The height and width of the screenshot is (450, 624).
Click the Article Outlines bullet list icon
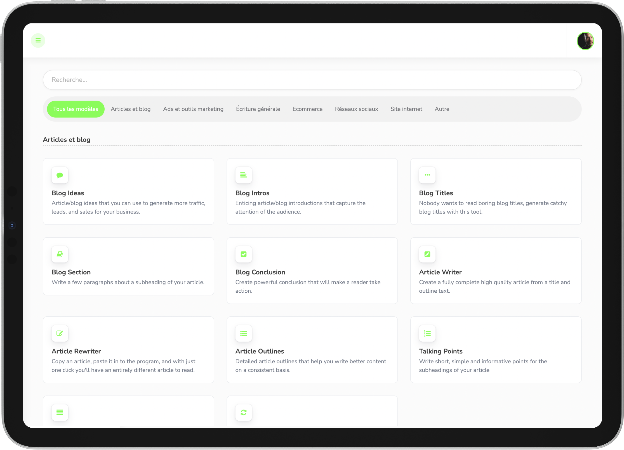click(243, 333)
